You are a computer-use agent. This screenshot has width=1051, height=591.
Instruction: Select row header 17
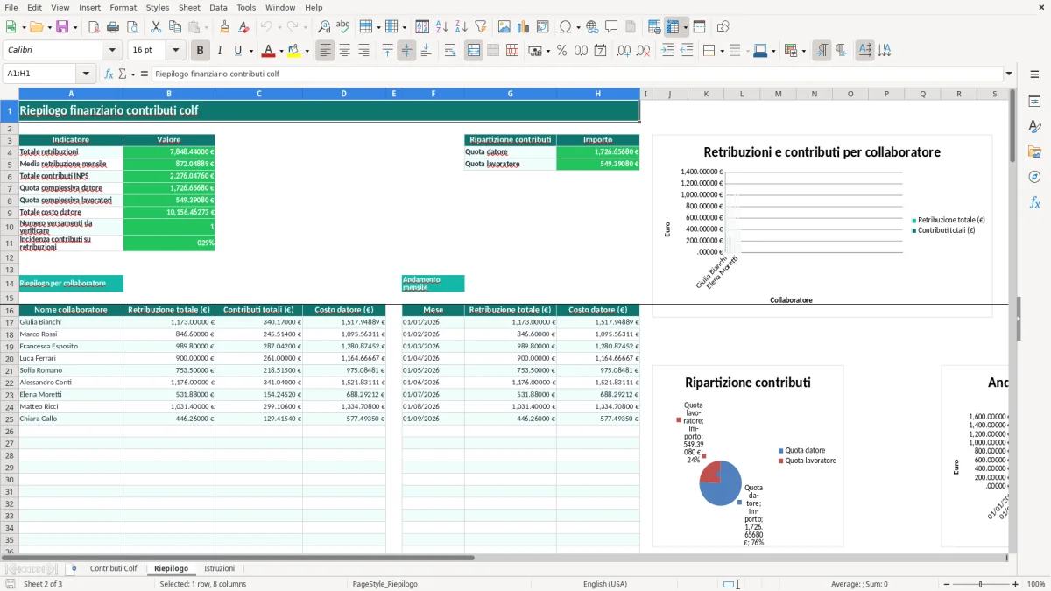pyautogui.click(x=10, y=322)
